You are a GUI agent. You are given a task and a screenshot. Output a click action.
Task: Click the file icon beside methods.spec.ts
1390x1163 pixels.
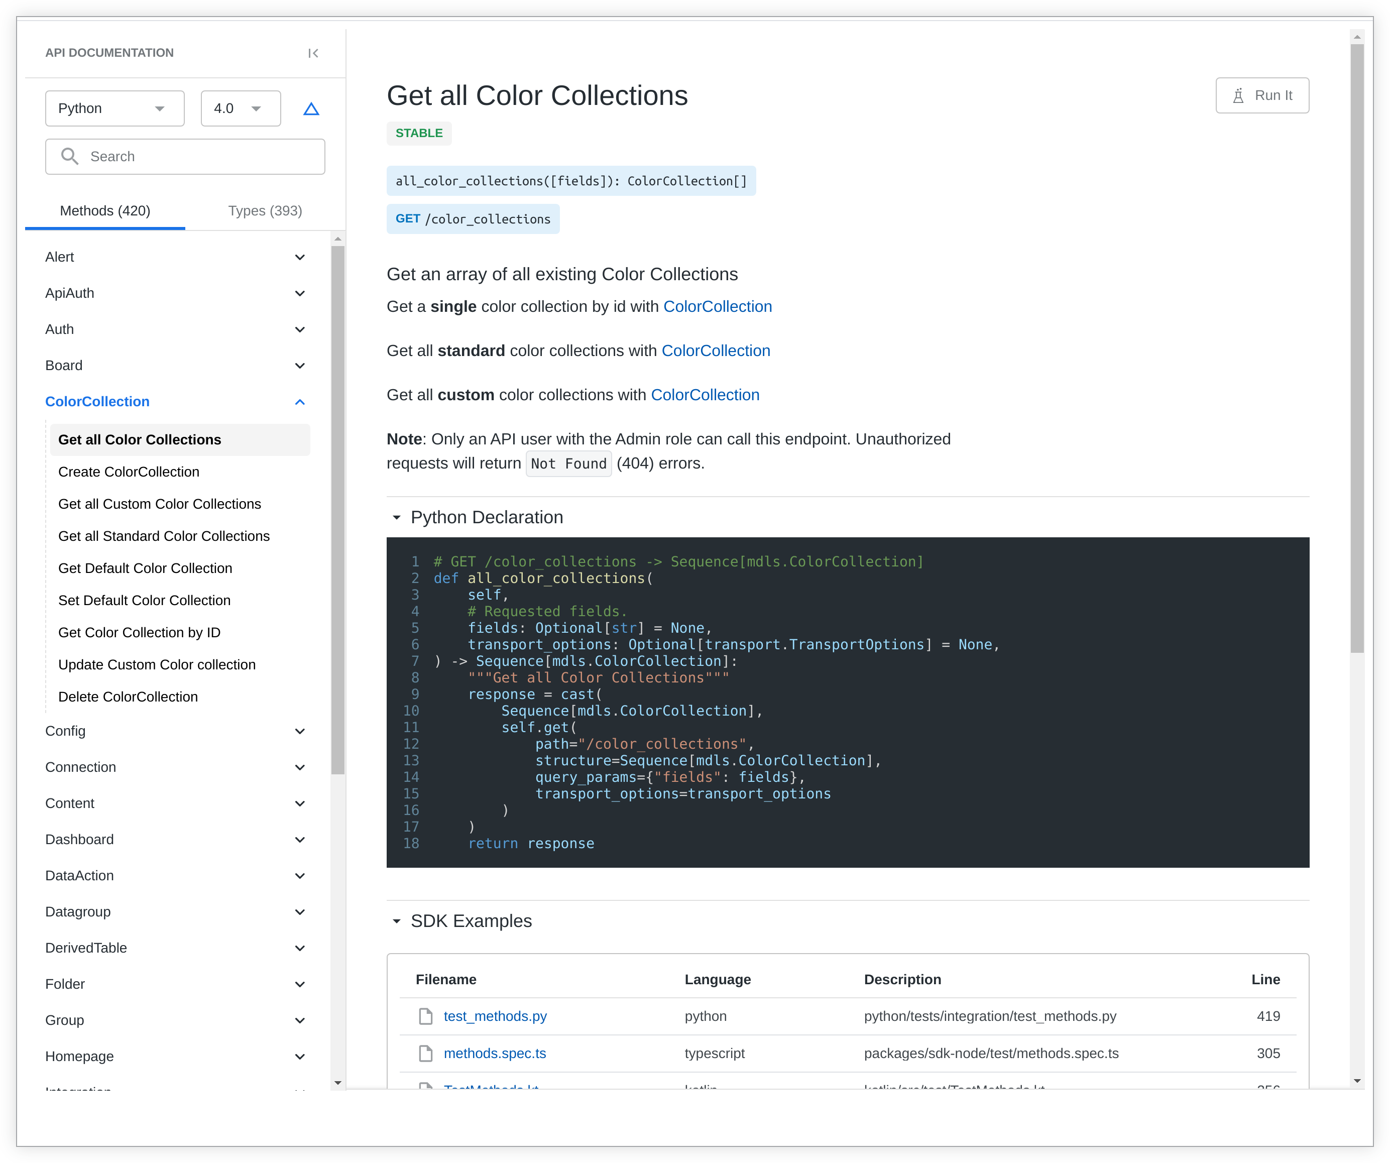point(426,1053)
